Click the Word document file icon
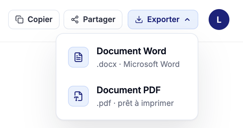This screenshot has height=128, width=243. point(78,57)
